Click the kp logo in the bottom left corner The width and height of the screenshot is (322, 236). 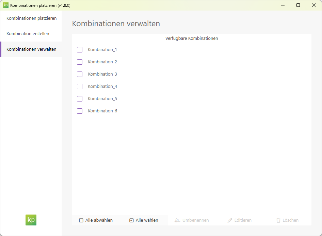(31, 220)
